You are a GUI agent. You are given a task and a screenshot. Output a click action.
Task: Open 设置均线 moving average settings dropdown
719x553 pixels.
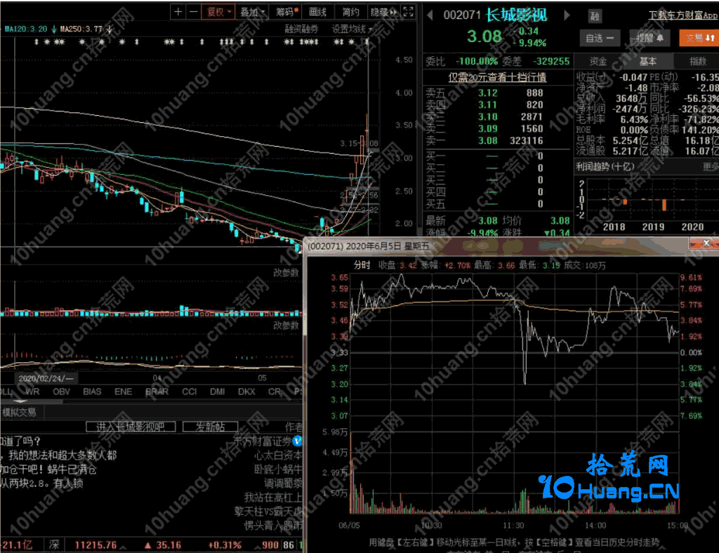352,29
